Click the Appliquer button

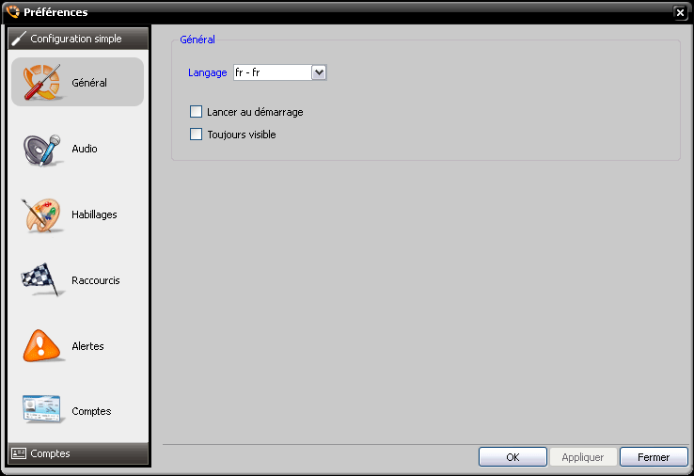coord(583,457)
